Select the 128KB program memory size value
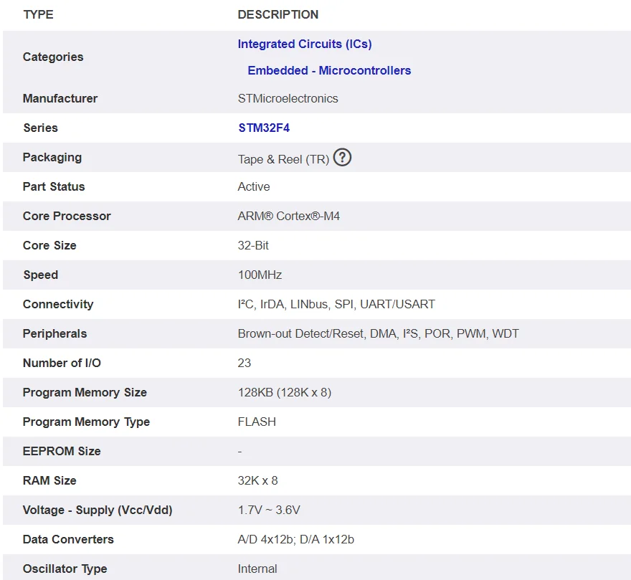 coord(284,393)
